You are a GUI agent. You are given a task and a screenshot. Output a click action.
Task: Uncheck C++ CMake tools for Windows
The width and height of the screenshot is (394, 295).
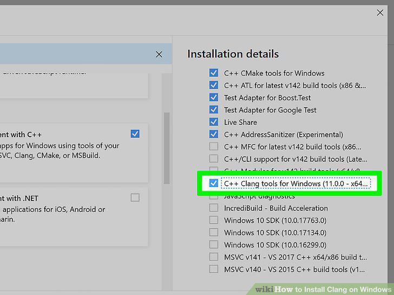tap(214, 73)
